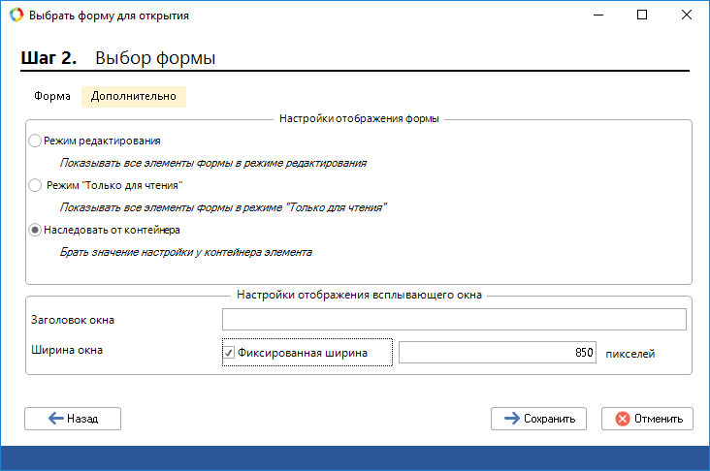Click the Заголовок окна text field

[x=454, y=320]
